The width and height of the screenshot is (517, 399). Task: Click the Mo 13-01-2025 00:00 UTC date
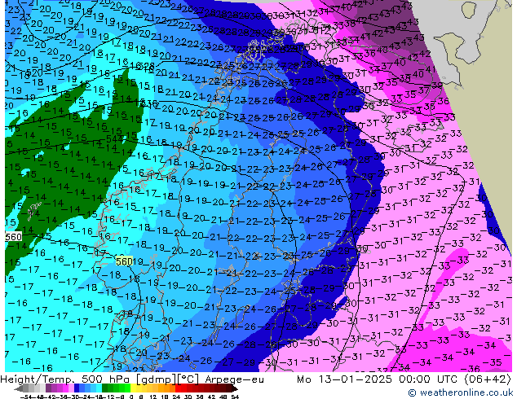[378, 379]
